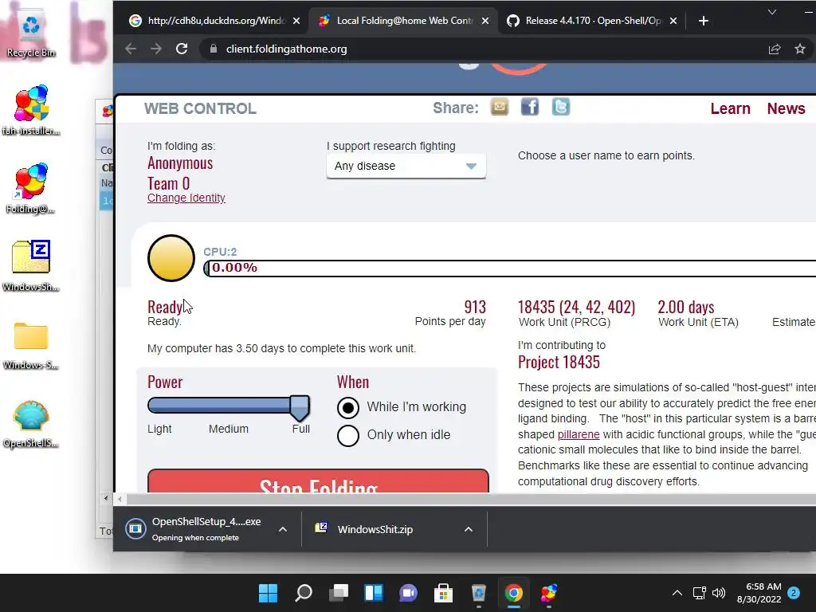
Task: Open Folding@home taskbar icon
Action: click(x=548, y=593)
